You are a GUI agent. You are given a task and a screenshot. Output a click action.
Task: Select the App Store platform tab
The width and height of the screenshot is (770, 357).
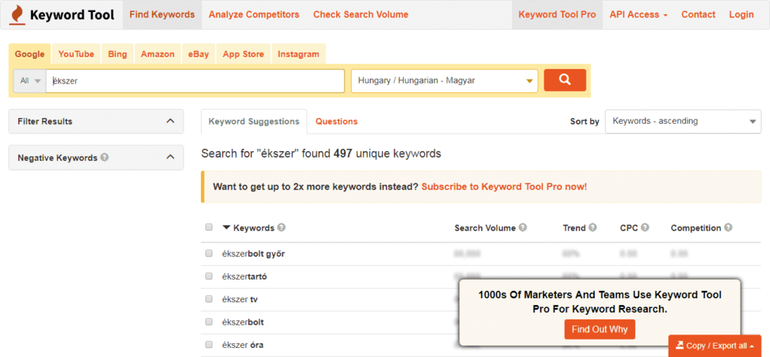pyautogui.click(x=243, y=54)
